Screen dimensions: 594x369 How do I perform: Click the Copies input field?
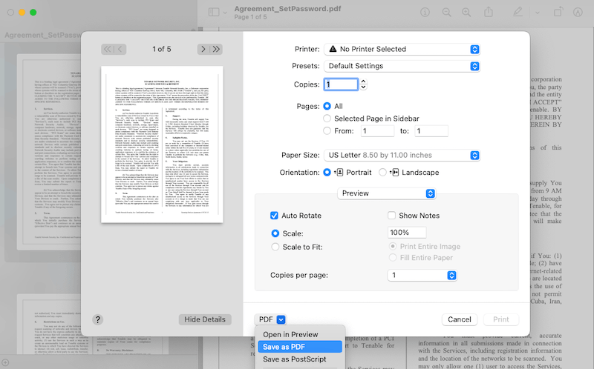pos(341,84)
